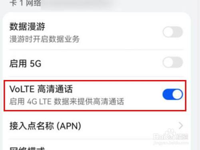The height and width of the screenshot is (150, 200).
Task: Click the white knob of the VoLTE switch
Action: pyautogui.click(x=178, y=94)
